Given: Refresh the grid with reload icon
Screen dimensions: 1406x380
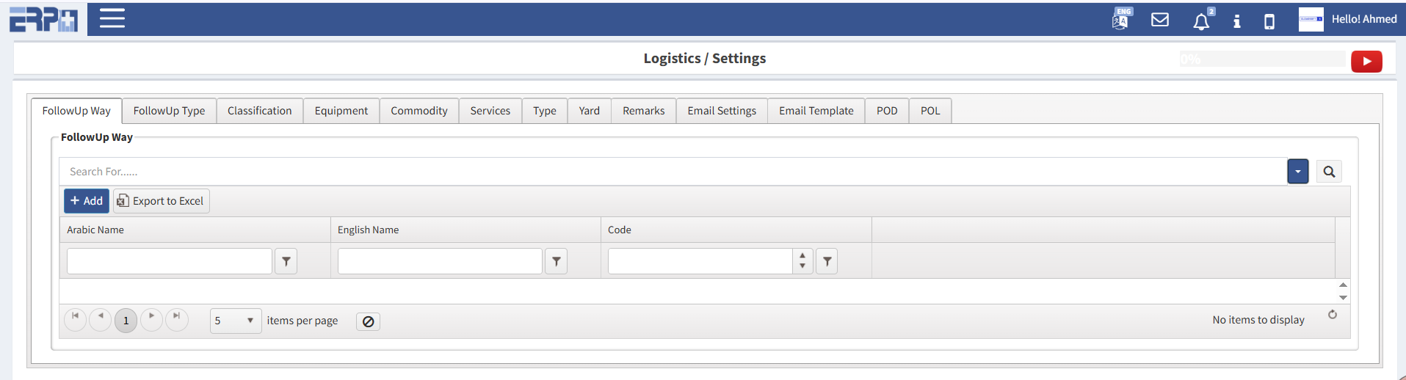Looking at the screenshot, I should (x=1333, y=315).
